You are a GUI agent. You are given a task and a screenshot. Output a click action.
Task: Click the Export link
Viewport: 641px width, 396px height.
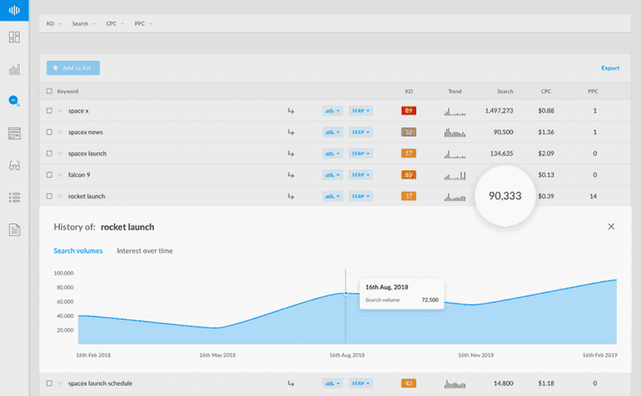609,68
